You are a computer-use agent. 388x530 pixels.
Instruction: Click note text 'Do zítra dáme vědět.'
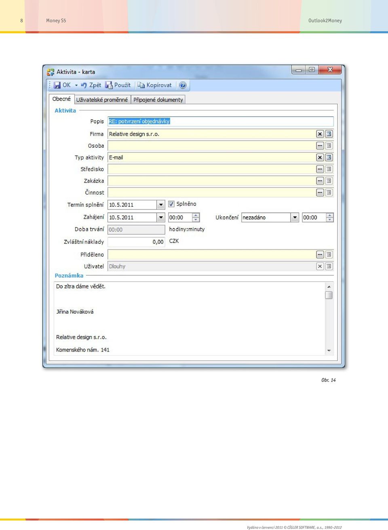[81, 286]
